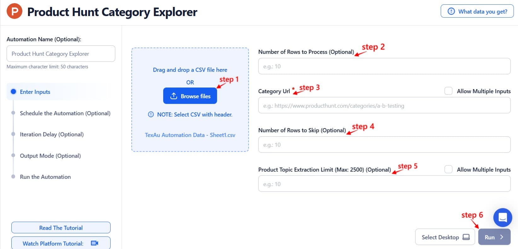518x249 pixels.
Task: Select the Enter Inputs step
Action: [x=35, y=92]
